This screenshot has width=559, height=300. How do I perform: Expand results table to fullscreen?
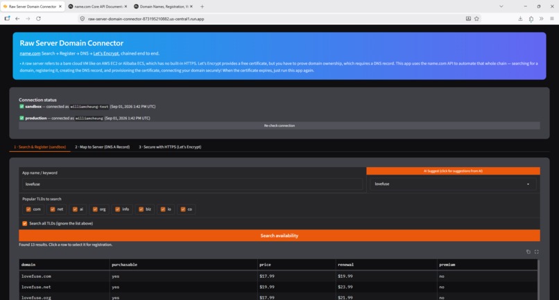(x=537, y=252)
